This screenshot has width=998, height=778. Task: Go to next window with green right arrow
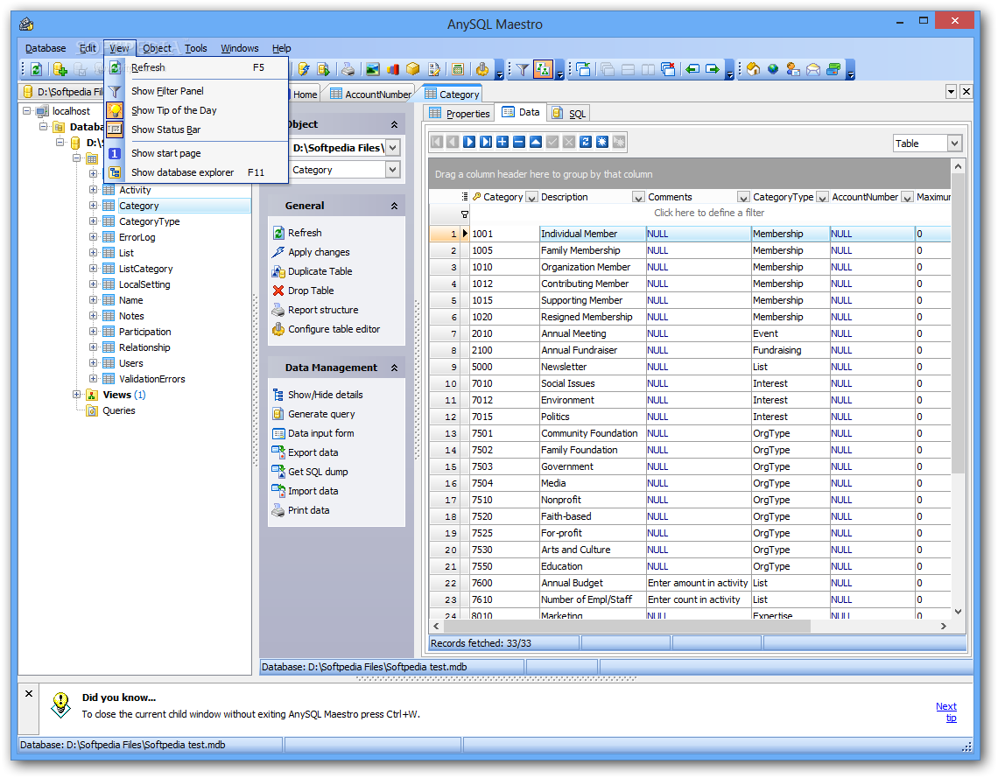tap(713, 69)
